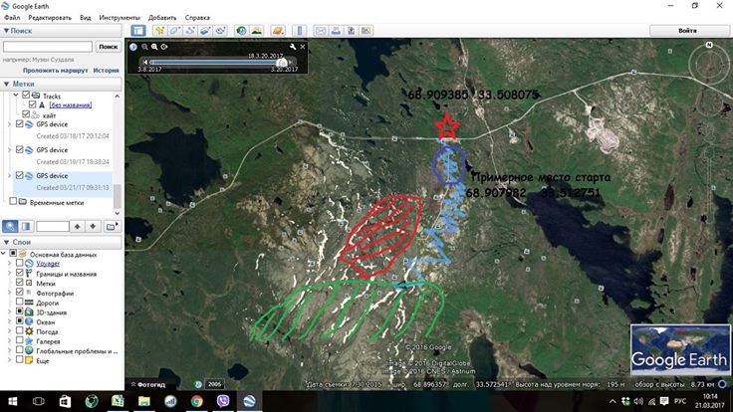Open the 'Справка' menu
The image size is (733, 412).
tap(197, 17)
